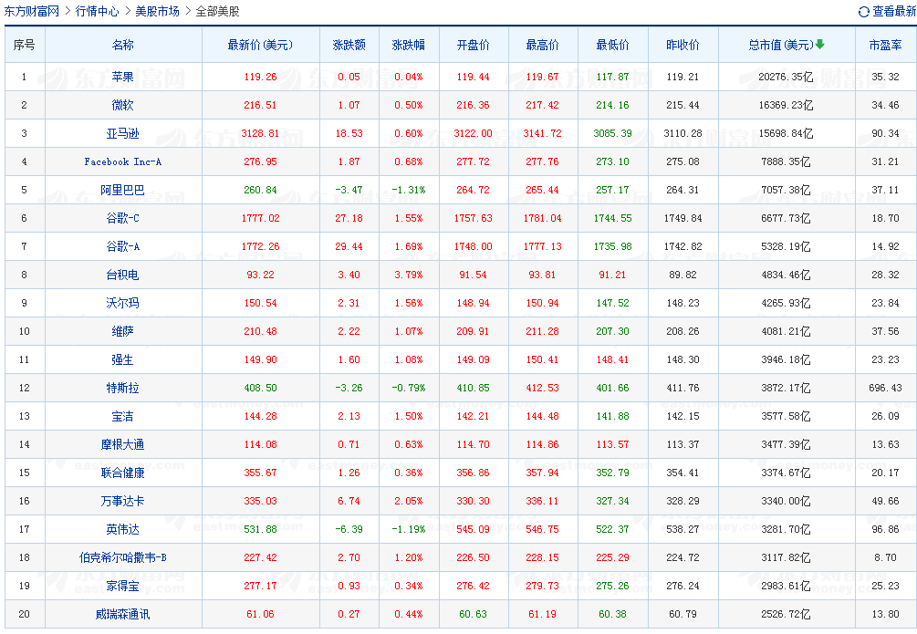Open 美股市场 breadcrumb link
Screen dimensions: 917x634
pyautogui.click(x=157, y=12)
